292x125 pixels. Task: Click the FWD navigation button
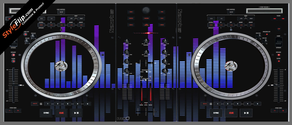[x=161, y=12]
